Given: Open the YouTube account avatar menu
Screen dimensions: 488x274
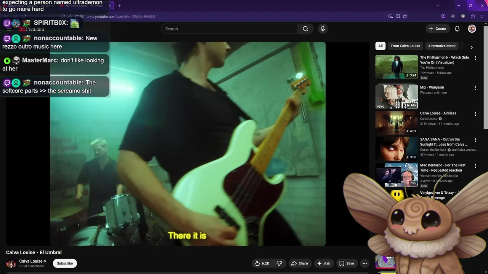Looking at the screenshot, I should click(472, 29).
